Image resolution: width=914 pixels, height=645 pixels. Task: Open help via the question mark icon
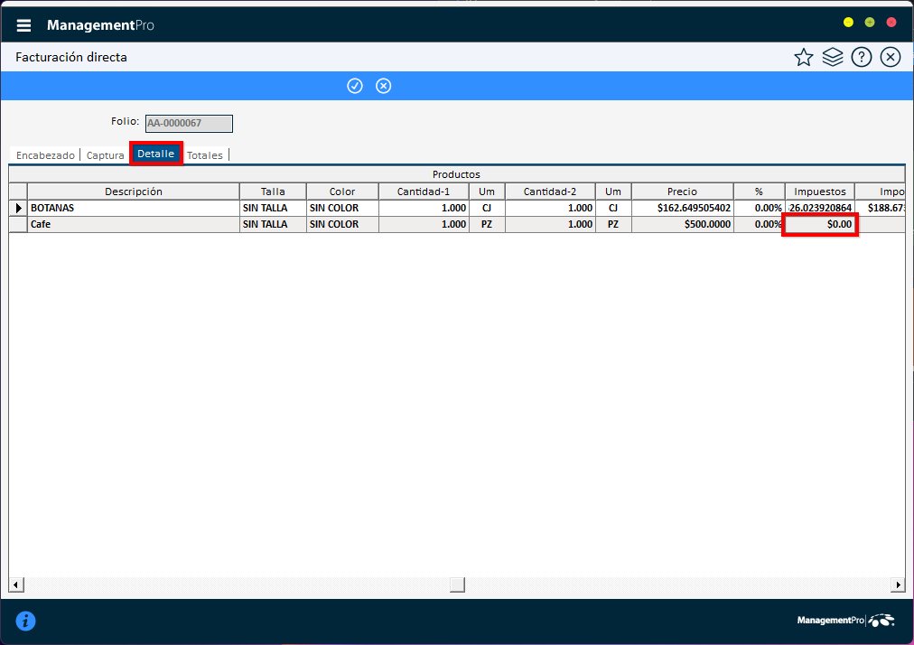(862, 56)
